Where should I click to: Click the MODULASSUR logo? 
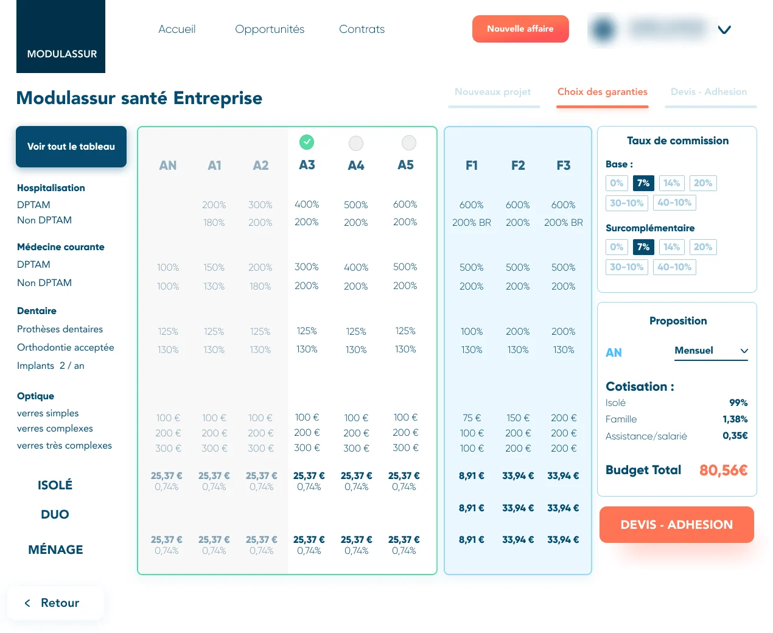point(61,37)
